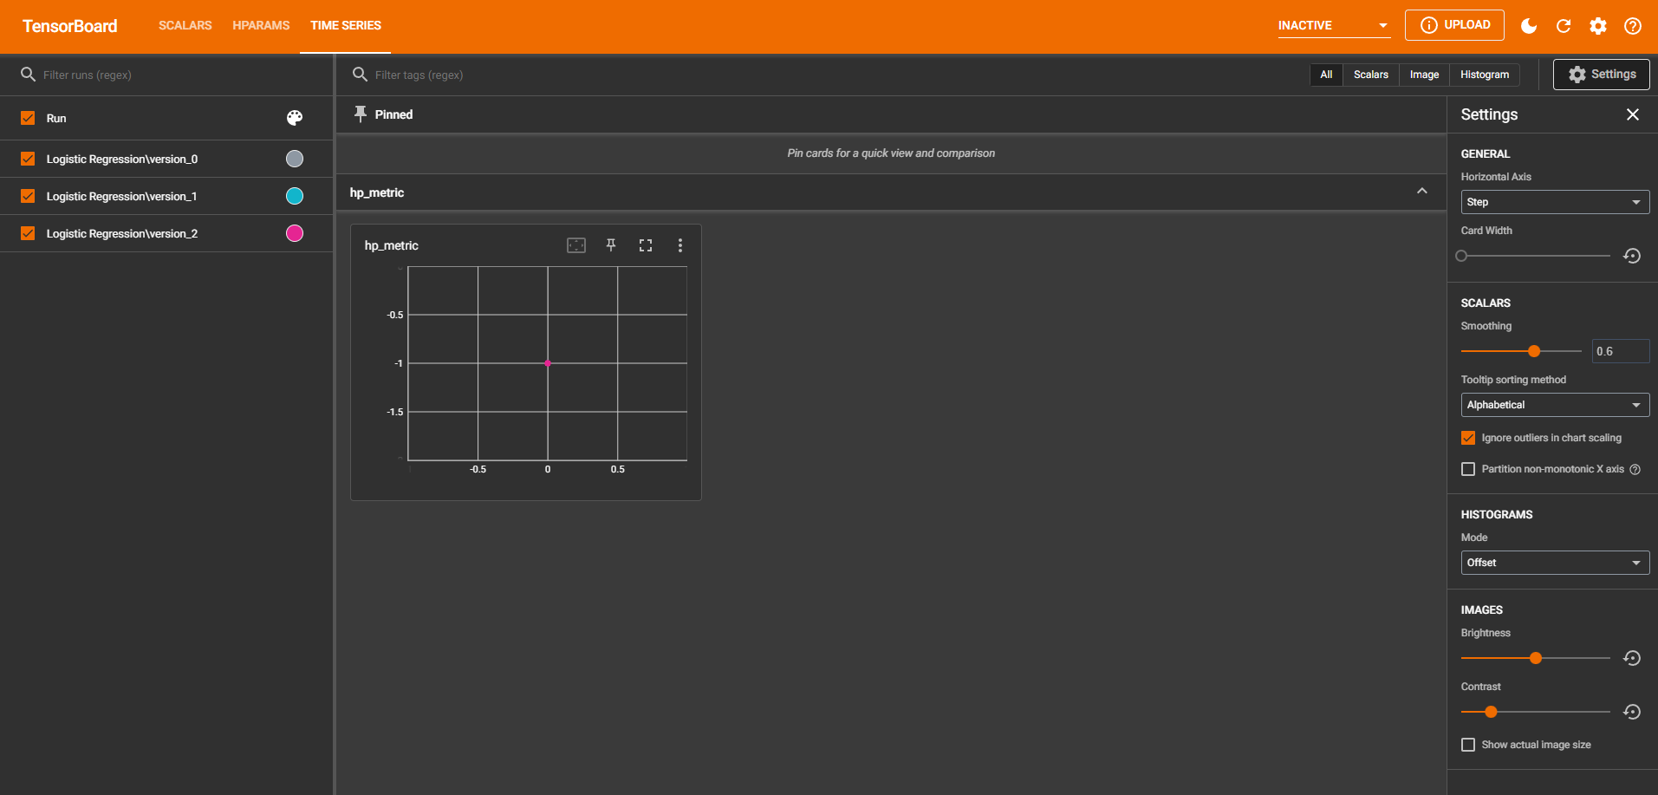This screenshot has width=1658, height=795.
Task: Change color of version_2 pink swatch
Action: click(295, 233)
